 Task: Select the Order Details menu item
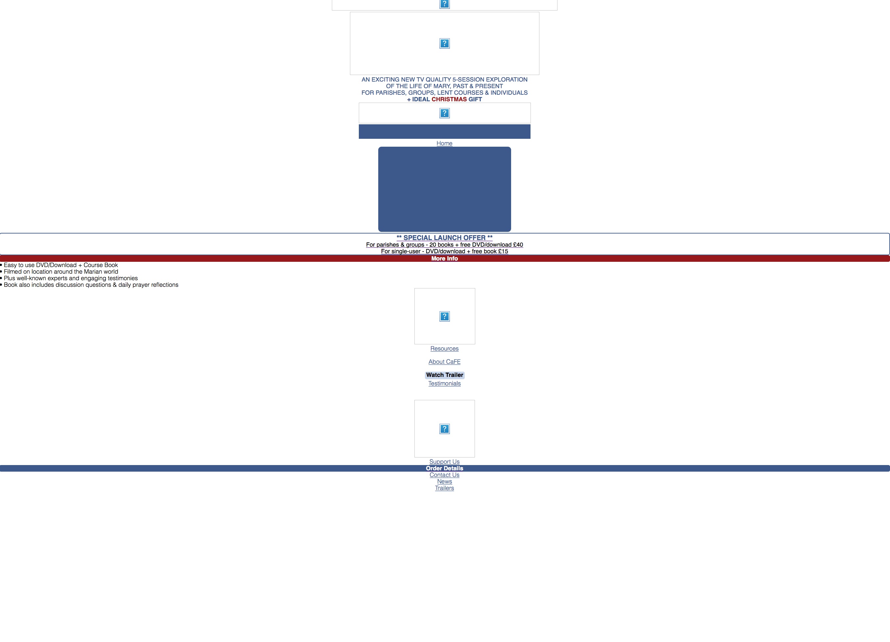tap(444, 469)
